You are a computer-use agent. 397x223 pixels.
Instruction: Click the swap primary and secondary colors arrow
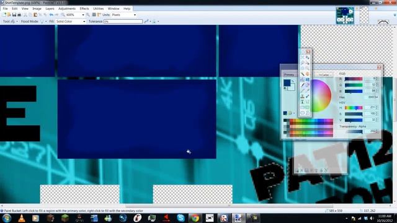(293, 81)
